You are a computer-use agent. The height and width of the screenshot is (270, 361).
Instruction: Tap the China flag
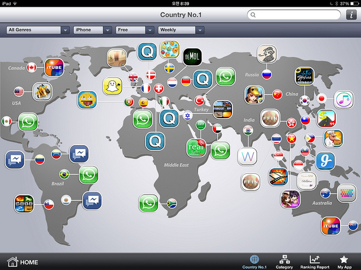(277, 94)
